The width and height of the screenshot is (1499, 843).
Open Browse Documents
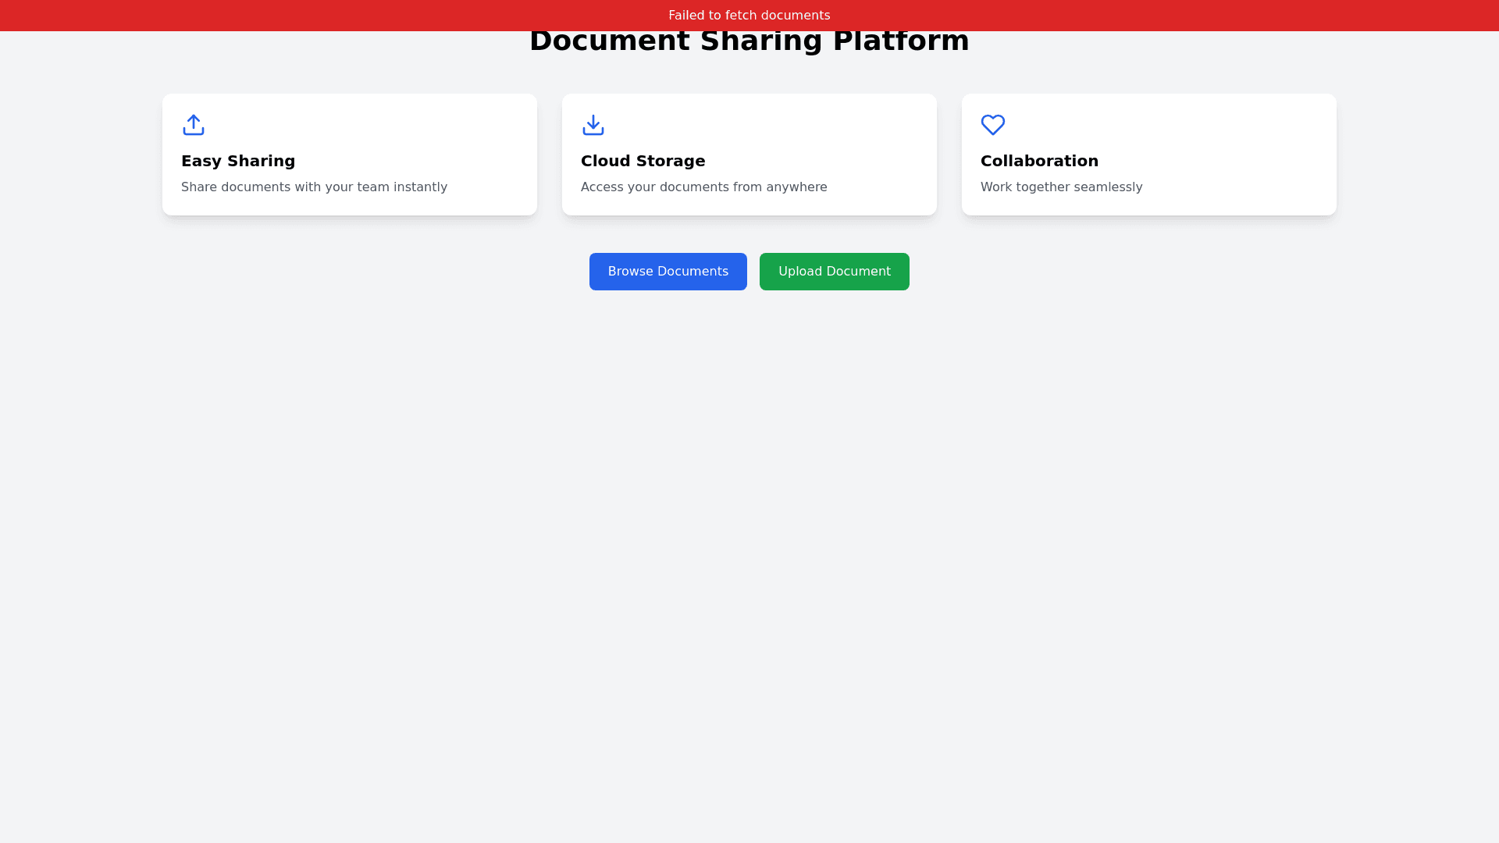668,272
